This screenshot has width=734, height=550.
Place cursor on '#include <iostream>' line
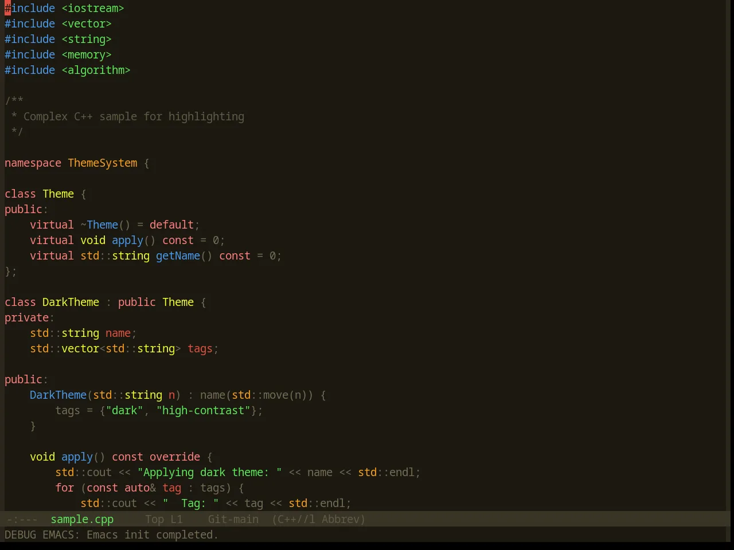(x=64, y=8)
